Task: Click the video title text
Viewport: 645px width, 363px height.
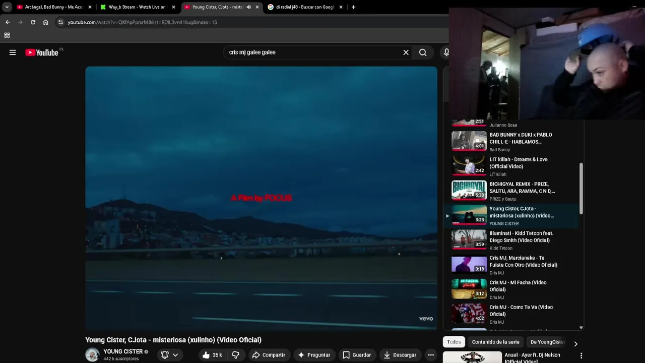Action: point(173,340)
